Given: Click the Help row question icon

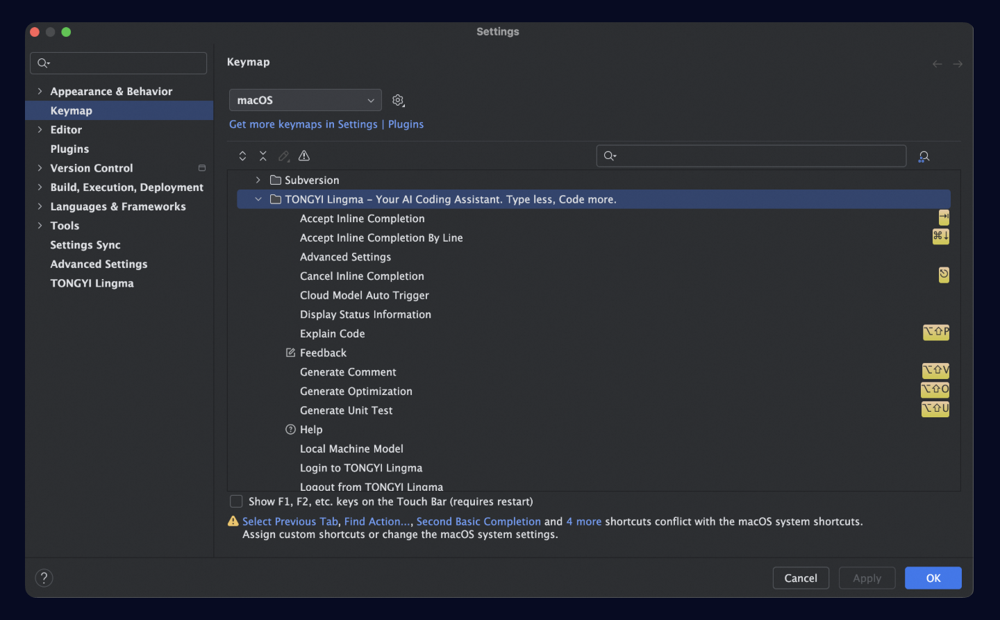Looking at the screenshot, I should pyautogui.click(x=290, y=430).
